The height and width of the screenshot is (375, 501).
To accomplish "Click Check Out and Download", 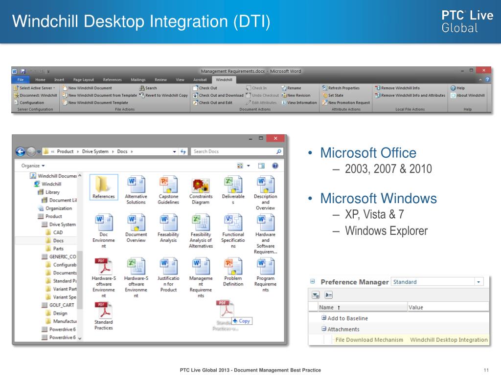I will click(x=218, y=95).
